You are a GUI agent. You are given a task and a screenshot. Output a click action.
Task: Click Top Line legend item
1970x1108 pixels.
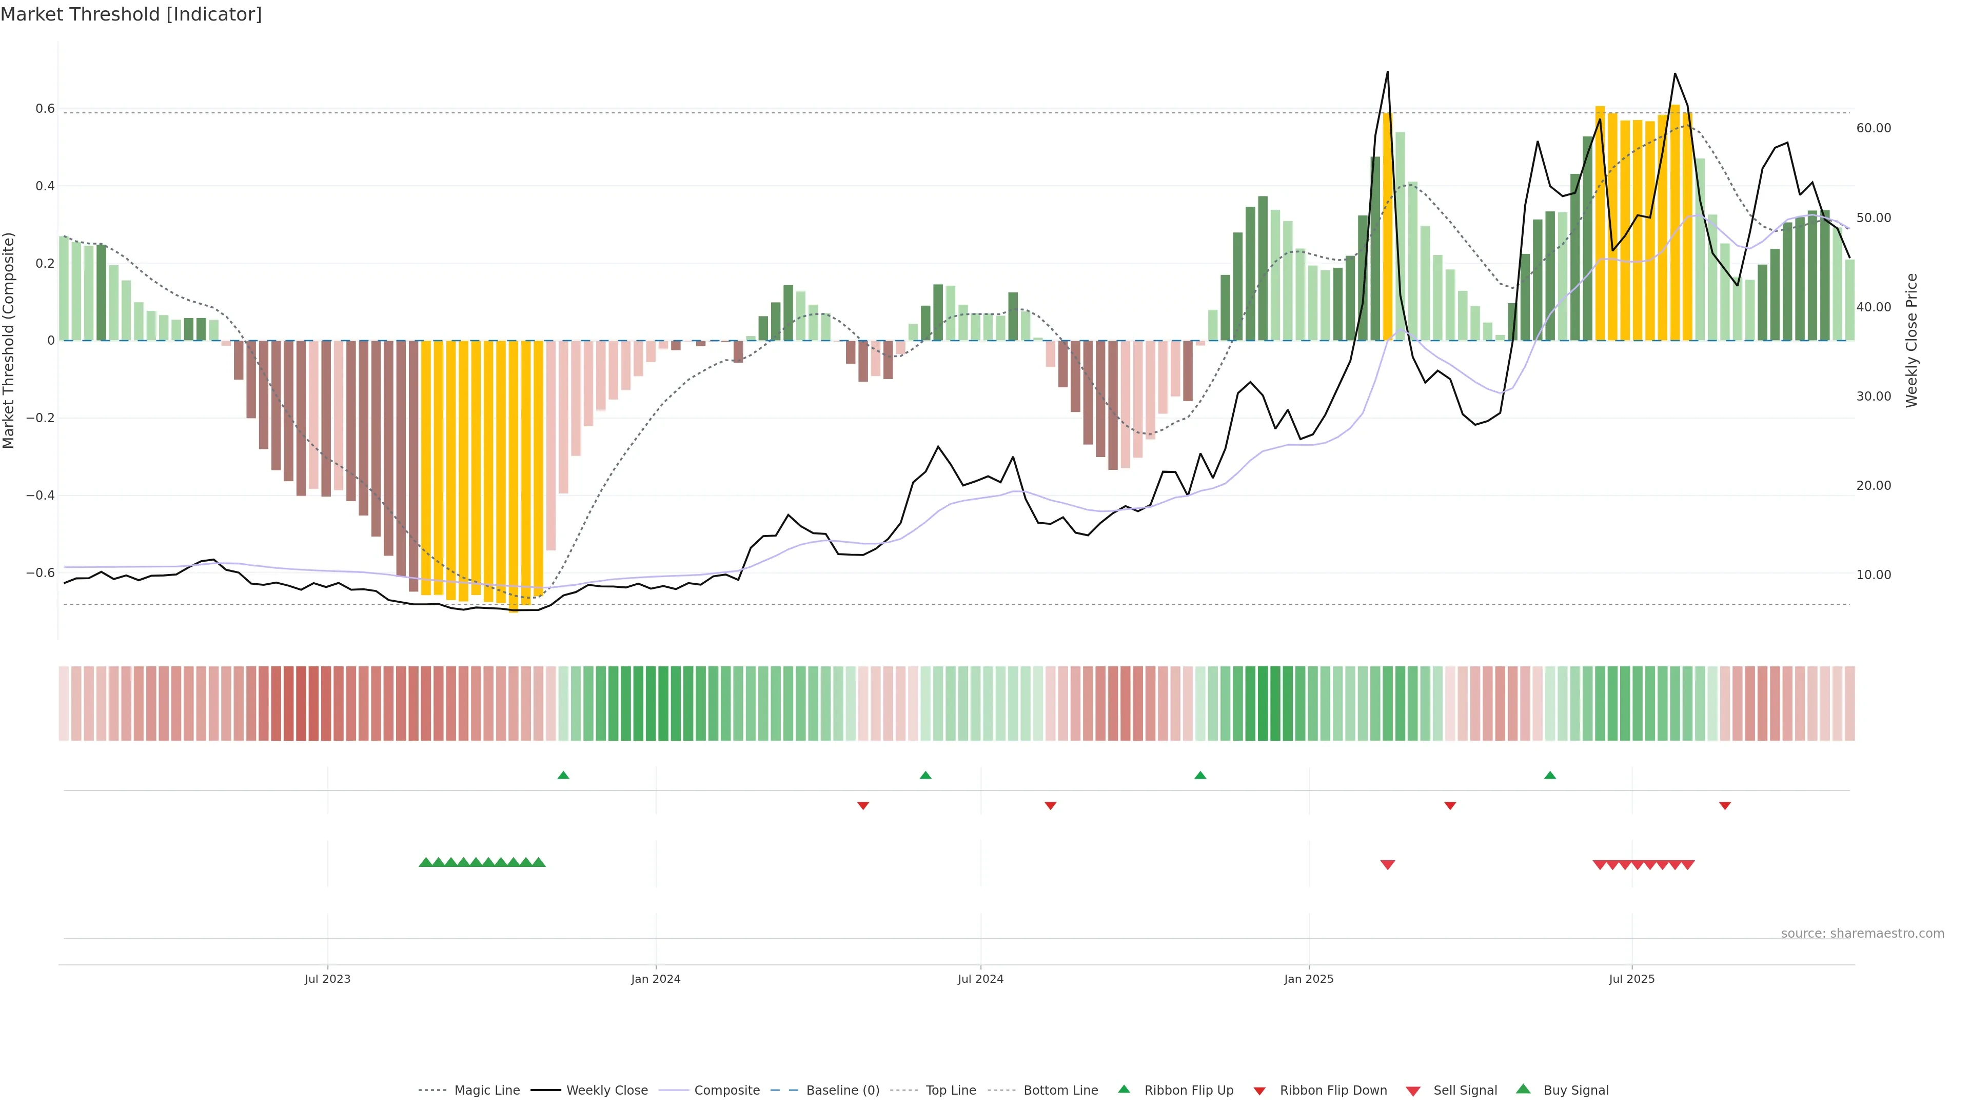(x=951, y=1091)
